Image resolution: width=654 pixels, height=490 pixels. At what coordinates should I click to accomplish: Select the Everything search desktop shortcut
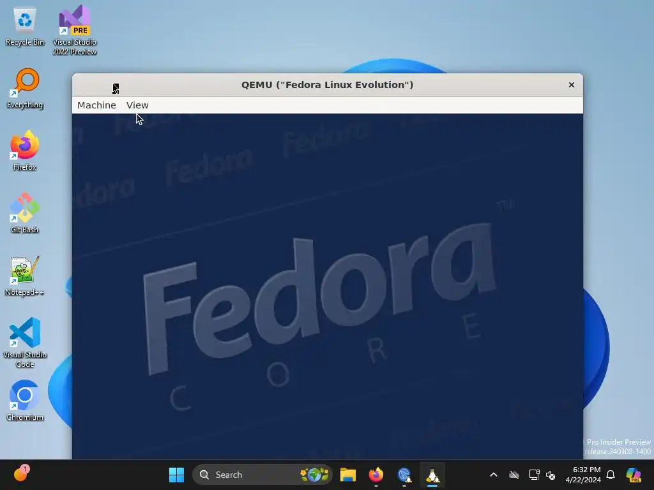coord(25,88)
